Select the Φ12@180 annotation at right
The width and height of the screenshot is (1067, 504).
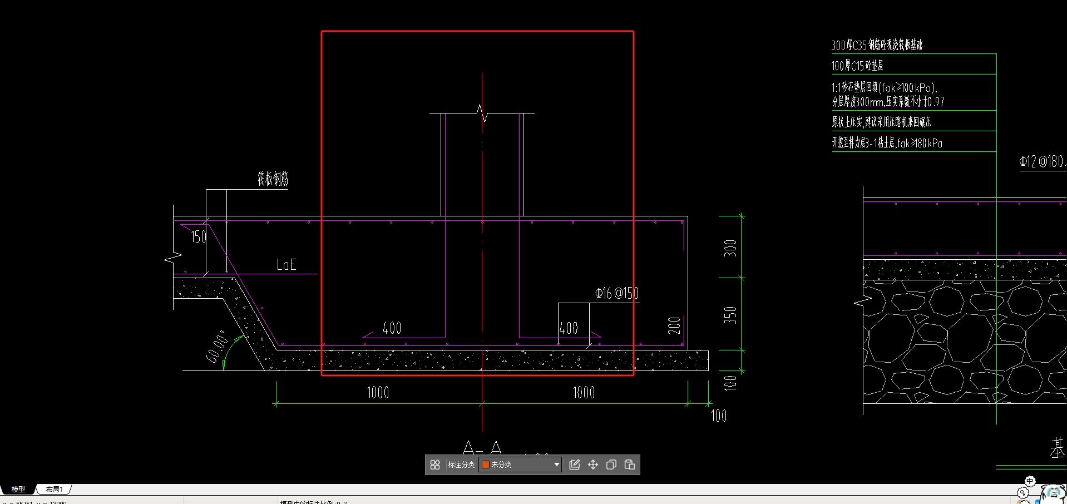[x=1043, y=162]
